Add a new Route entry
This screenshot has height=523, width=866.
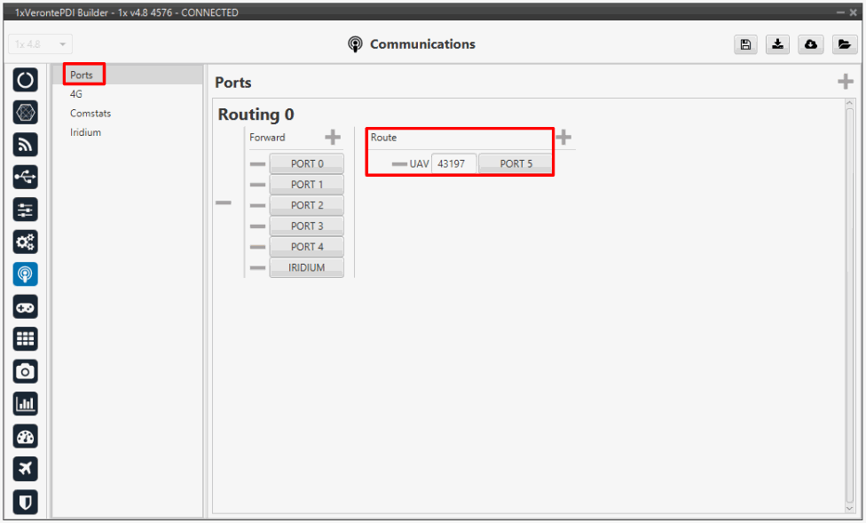(563, 138)
